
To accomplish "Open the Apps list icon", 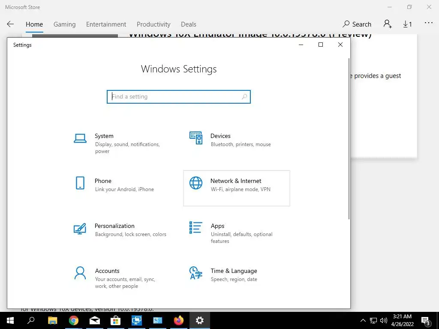I will 195,227.
